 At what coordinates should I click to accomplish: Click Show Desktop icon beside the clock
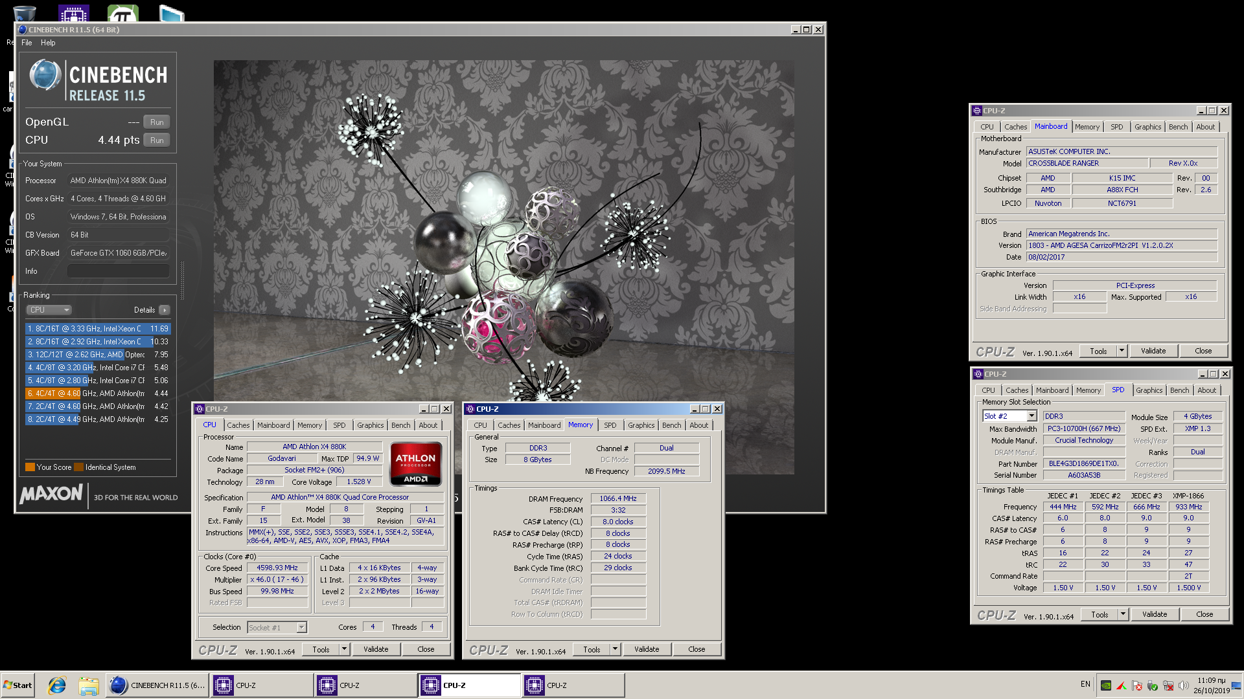click(1236, 685)
